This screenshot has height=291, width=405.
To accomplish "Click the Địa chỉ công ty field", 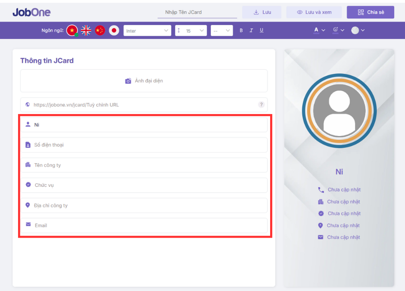I will pyautogui.click(x=144, y=205).
